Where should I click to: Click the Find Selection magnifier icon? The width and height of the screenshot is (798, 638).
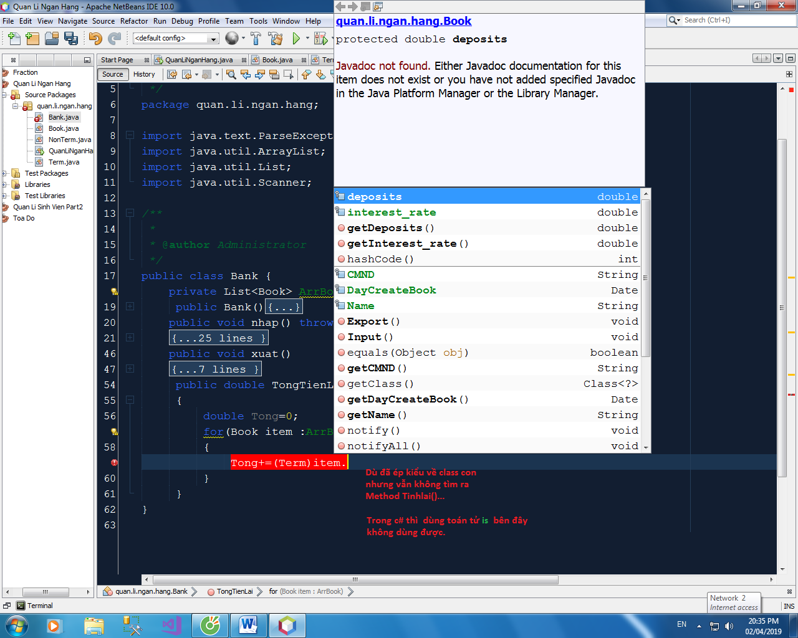coord(231,75)
